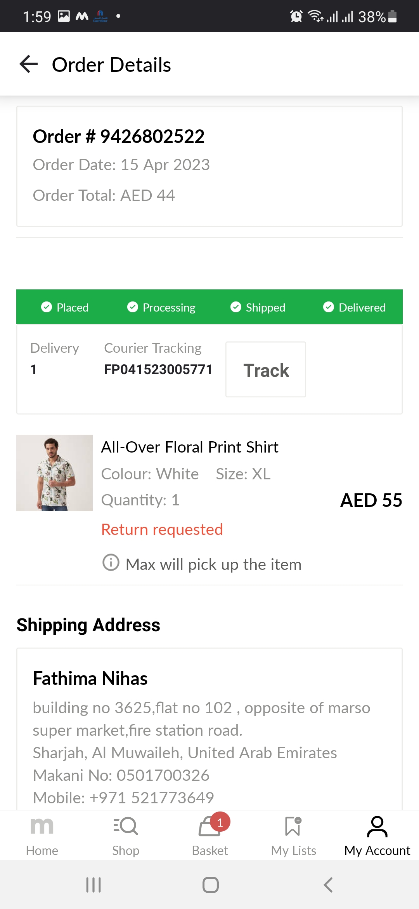Tap the Delivered status step
Screen dimensions: 419x909
tap(354, 307)
